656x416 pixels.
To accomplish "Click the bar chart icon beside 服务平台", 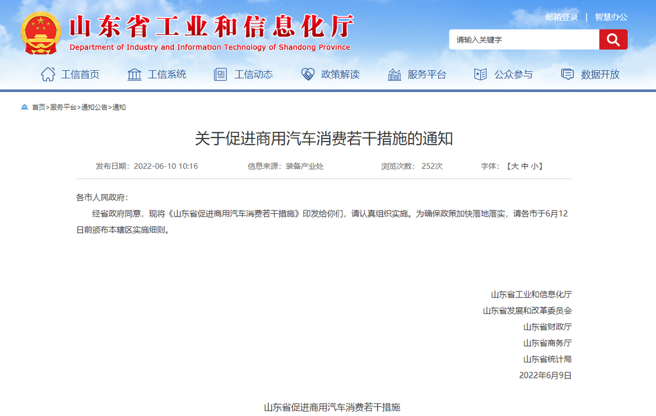I will pyautogui.click(x=394, y=74).
